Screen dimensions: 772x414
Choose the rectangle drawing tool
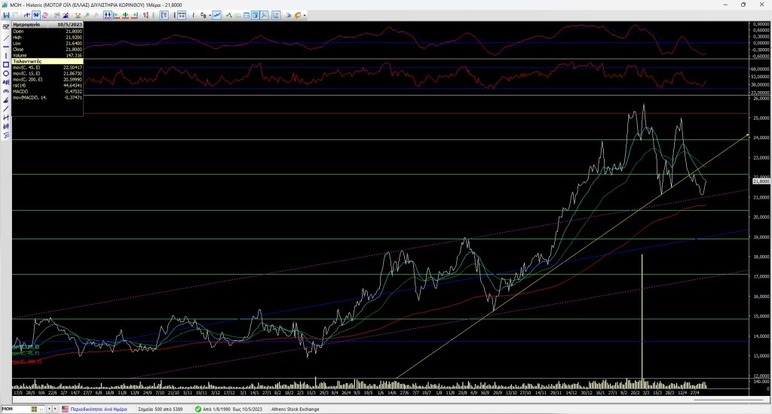(6, 65)
